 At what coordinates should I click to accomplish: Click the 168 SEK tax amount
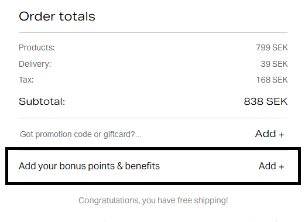(x=272, y=80)
